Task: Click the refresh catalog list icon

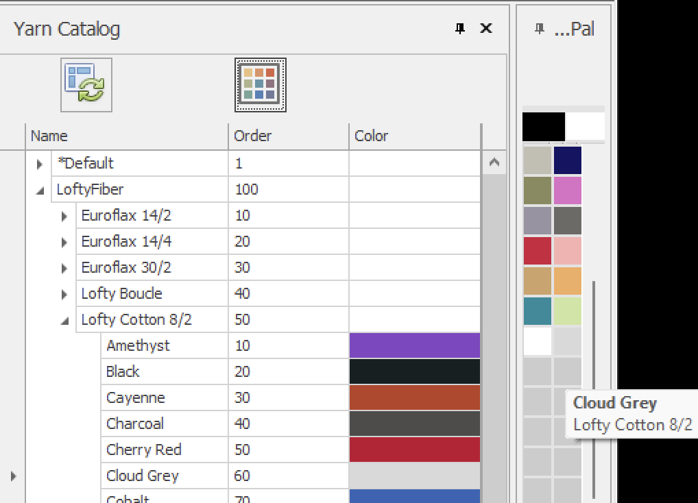Action: point(86,85)
